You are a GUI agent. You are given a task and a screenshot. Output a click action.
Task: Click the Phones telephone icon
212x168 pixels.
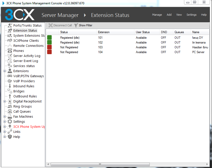10,51
